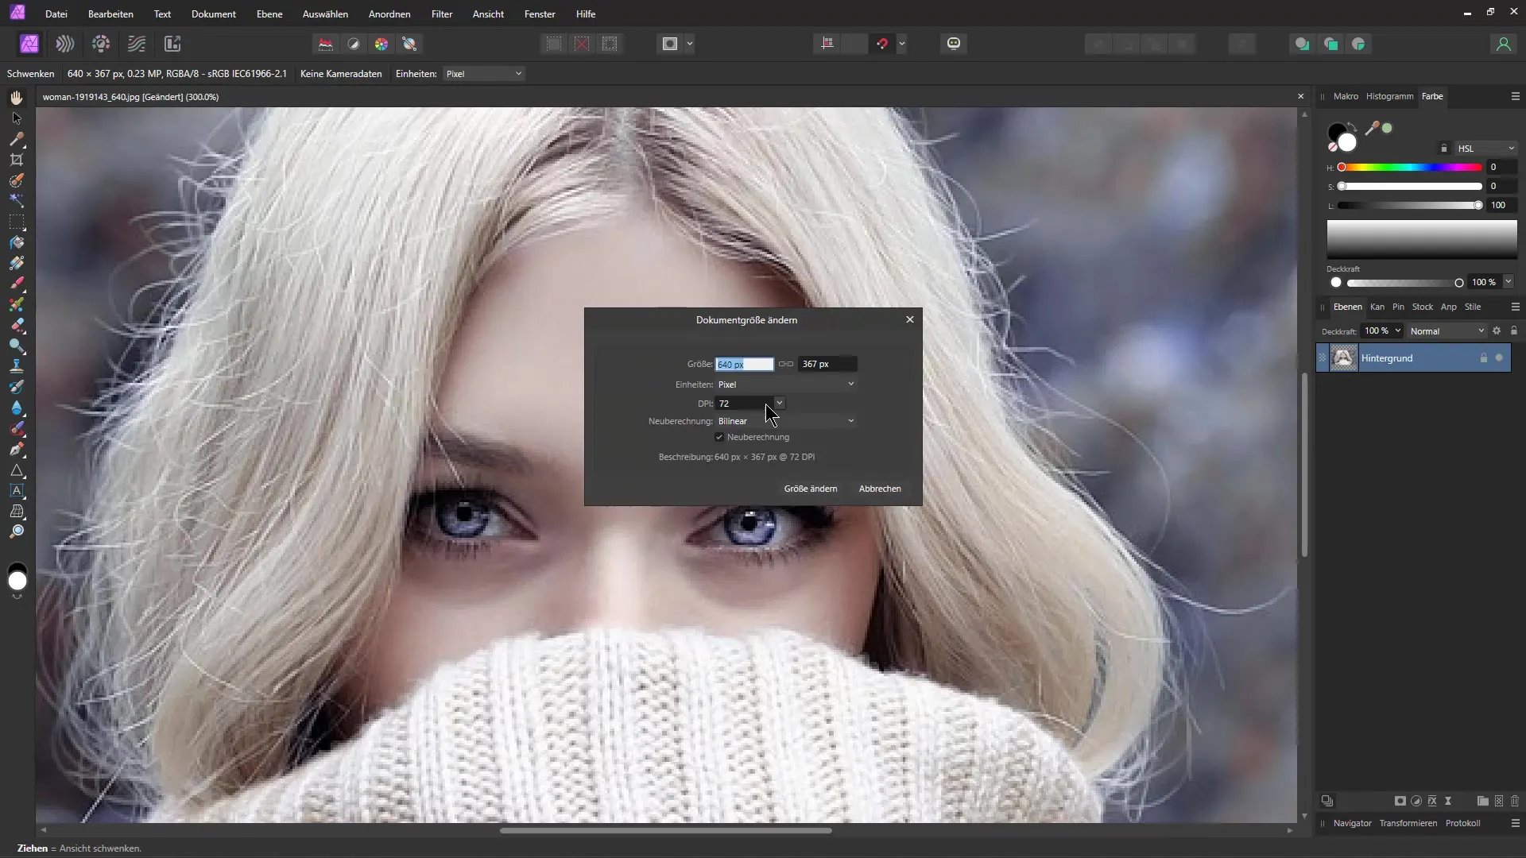Apply Auto White Balance from toolbar
Screen dimensions: 1526x858
410,44
